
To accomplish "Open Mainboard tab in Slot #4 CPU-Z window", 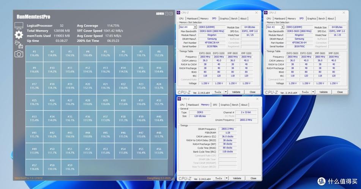I will 192,19.
